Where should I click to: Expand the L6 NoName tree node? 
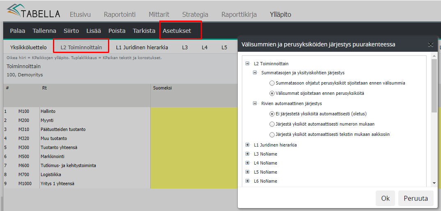coord(247,181)
